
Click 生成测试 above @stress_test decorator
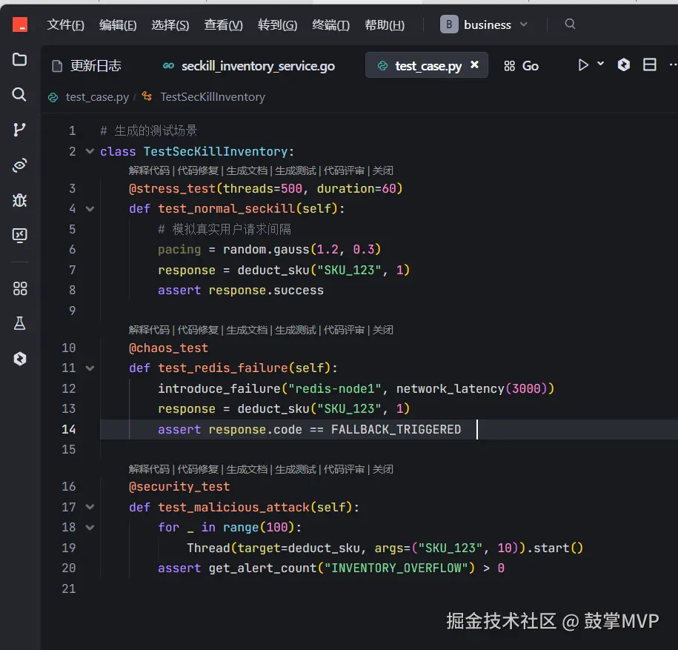tap(296, 170)
